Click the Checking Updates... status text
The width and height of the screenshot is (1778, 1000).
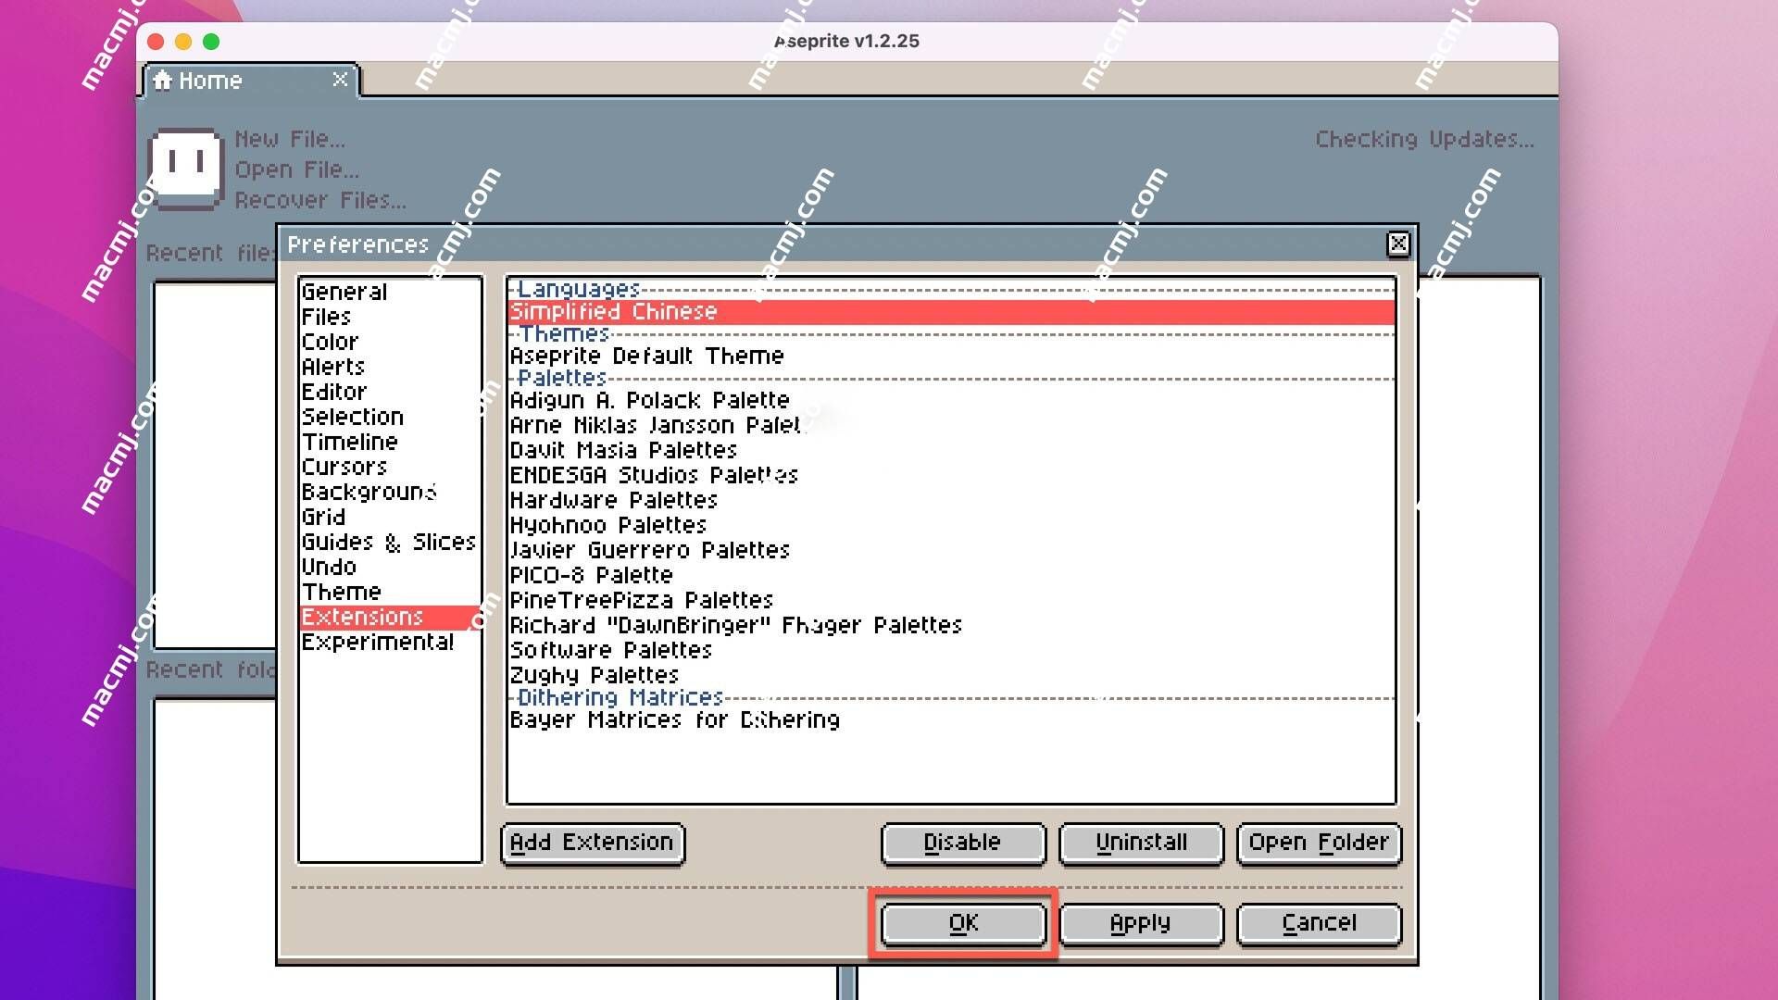click(x=1424, y=139)
